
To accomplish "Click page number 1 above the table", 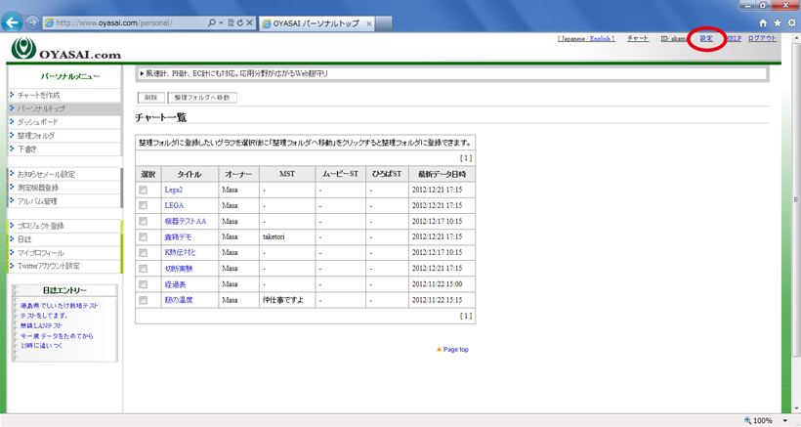I will tap(465, 158).
